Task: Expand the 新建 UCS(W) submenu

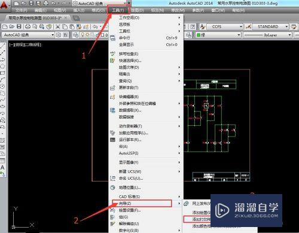Action: (x=146, y=171)
